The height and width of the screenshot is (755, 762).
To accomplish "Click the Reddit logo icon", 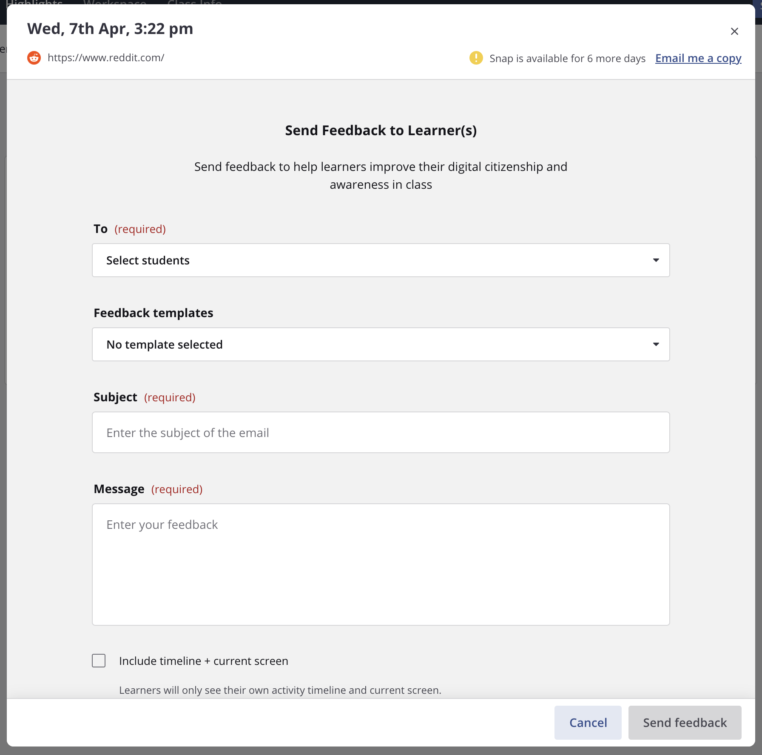I will pyautogui.click(x=34, y=58).
